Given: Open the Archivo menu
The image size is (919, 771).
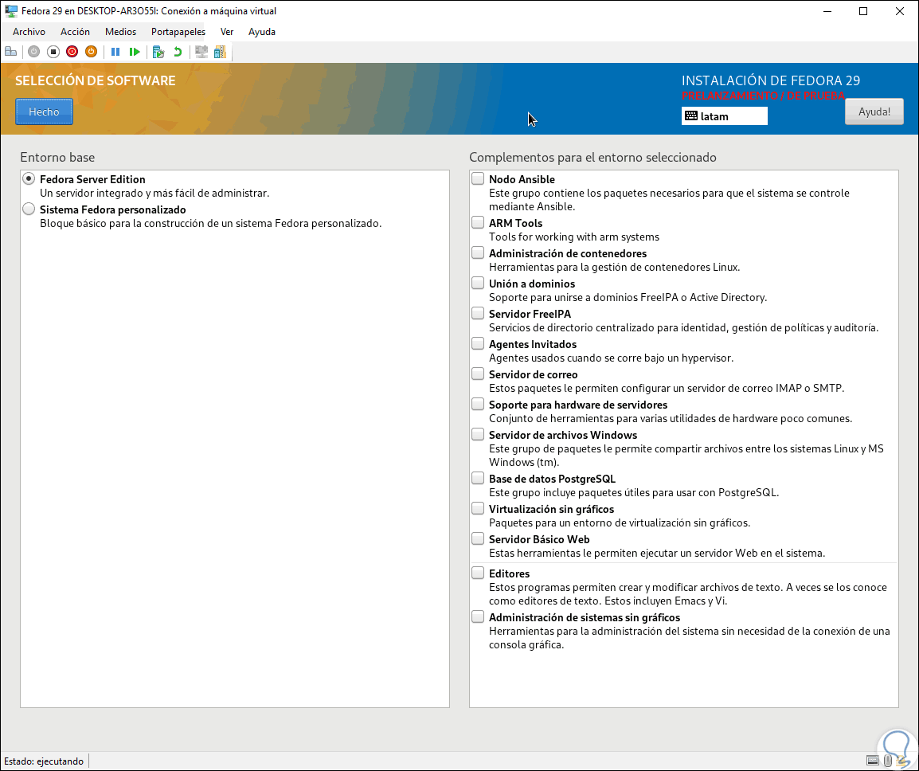Looking at the screenshot, I should 29,32.
